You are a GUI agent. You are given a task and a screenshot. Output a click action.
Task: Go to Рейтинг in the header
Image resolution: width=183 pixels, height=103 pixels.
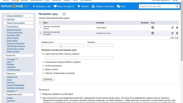click(x=85, y=6)
